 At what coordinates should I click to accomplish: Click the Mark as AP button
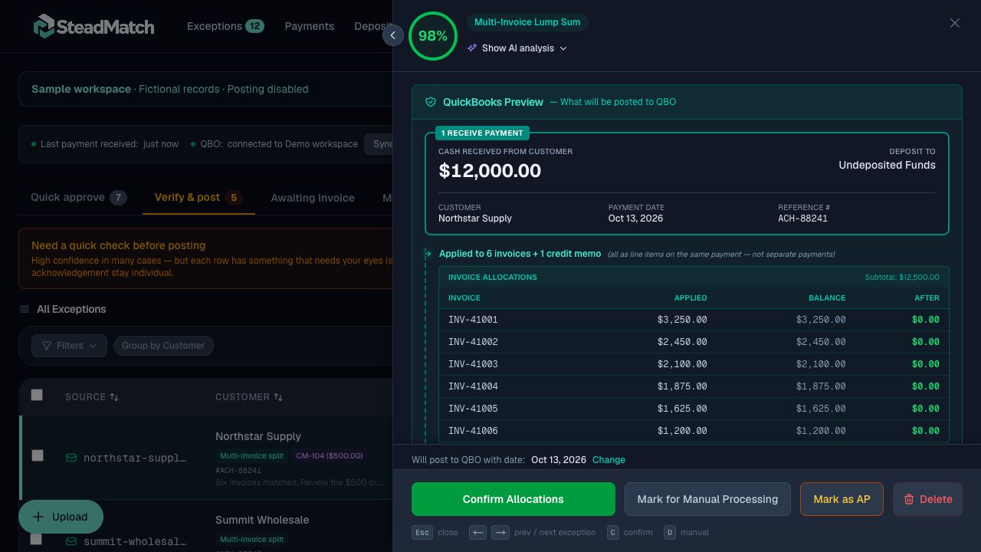click(842, 499)
